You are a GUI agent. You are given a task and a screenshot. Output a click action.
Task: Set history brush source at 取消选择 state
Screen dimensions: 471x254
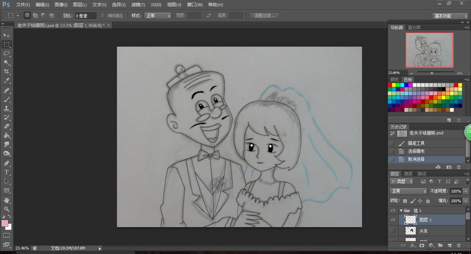[x=392, y=159]
